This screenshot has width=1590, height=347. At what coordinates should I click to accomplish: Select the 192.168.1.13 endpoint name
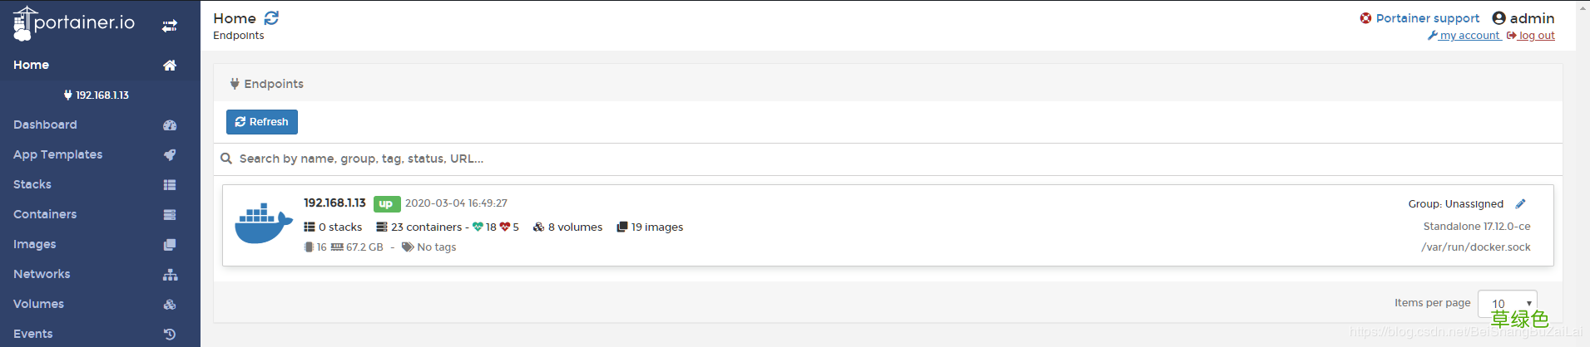tap(334, 203)
